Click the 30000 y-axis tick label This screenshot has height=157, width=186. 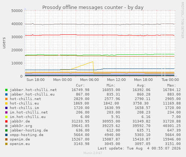[x=17, y=37]
